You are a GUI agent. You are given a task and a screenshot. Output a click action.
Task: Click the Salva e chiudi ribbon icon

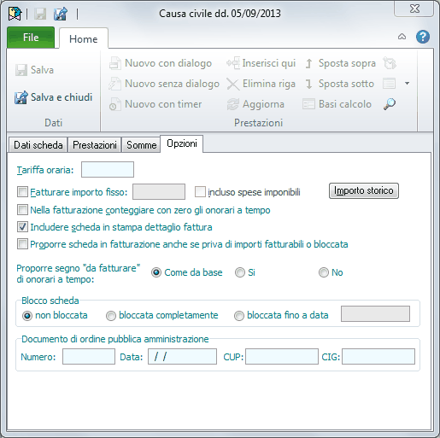pos(21,97)
